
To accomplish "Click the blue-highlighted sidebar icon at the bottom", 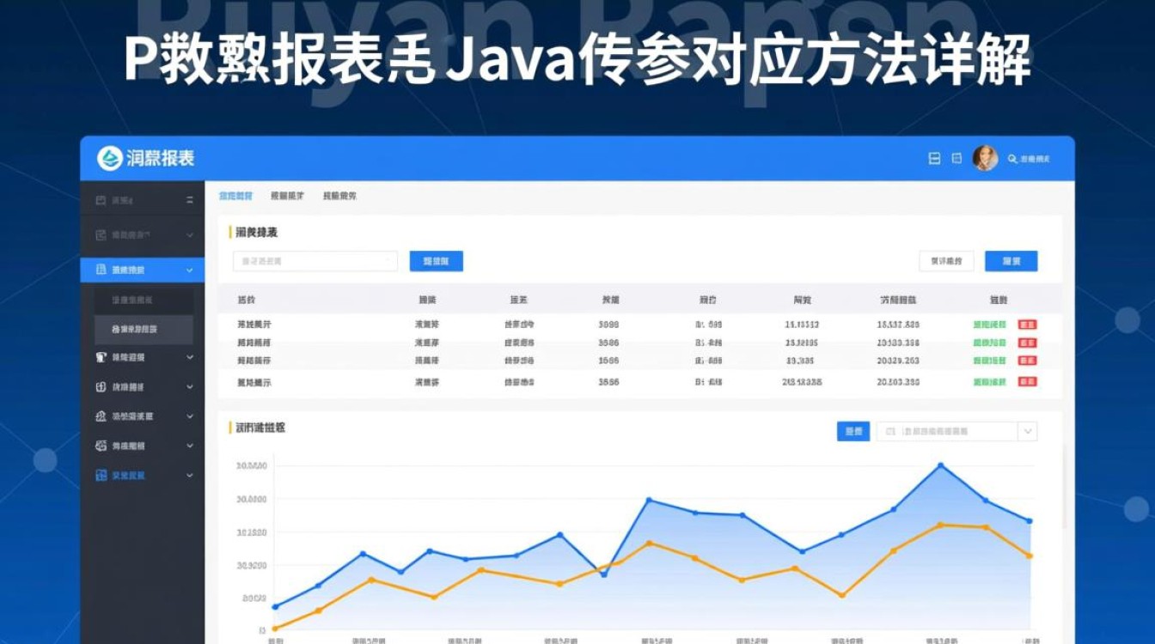I will click(101, 475).
